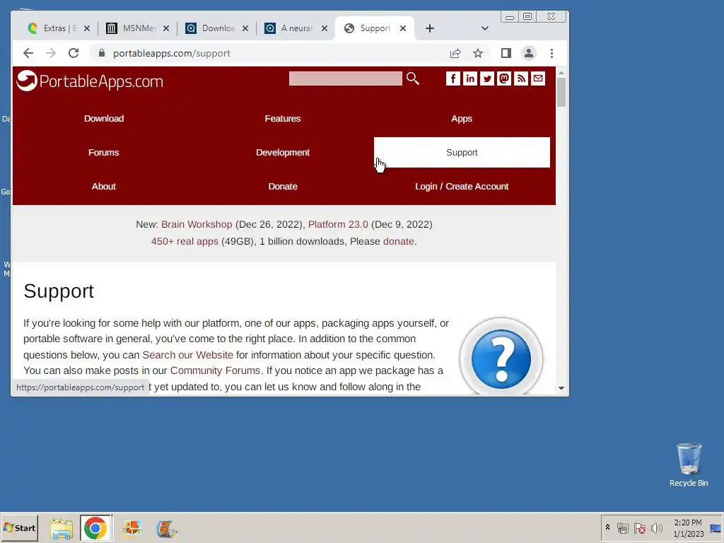Bookmark page with star icon

[x=478, y=53]
